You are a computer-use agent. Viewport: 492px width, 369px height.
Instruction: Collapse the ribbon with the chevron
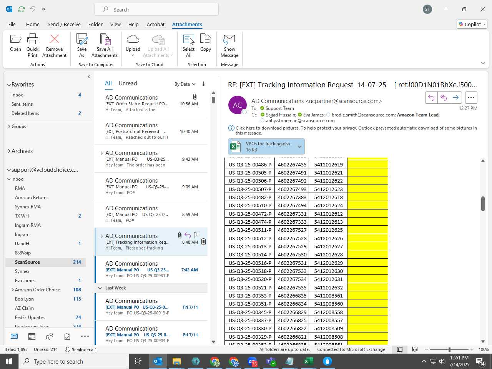point(483,63)
